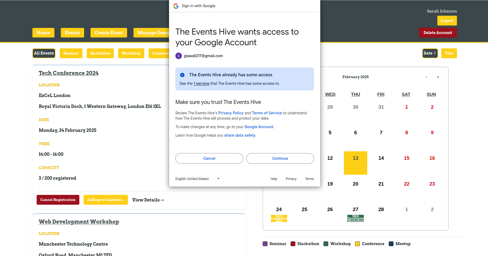Open the Events nav item
This screenshot has height=256, width=488.
pyautogui.click(x=72, y=33)
